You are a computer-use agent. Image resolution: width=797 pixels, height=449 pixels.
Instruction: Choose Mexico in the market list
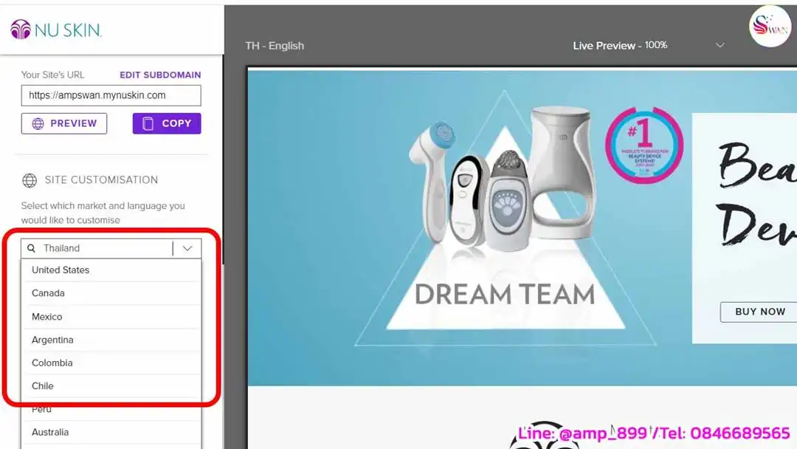coord(47,317)
